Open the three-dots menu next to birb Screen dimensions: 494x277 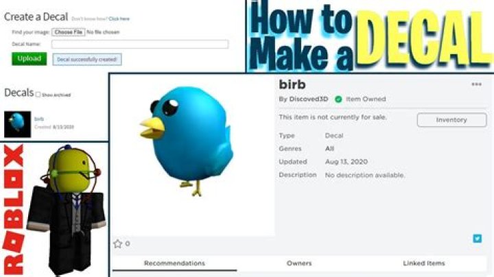point(475,84)
